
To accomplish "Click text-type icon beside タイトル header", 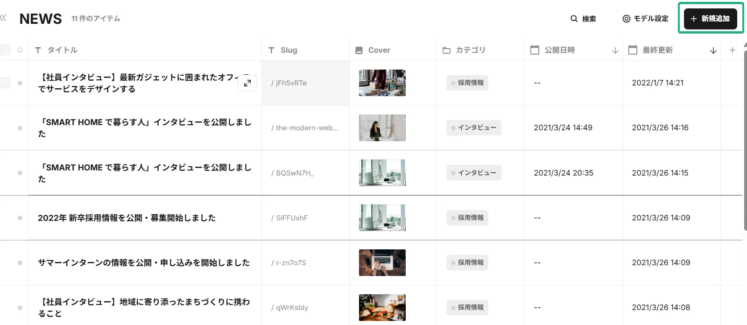I will point(38,50).
